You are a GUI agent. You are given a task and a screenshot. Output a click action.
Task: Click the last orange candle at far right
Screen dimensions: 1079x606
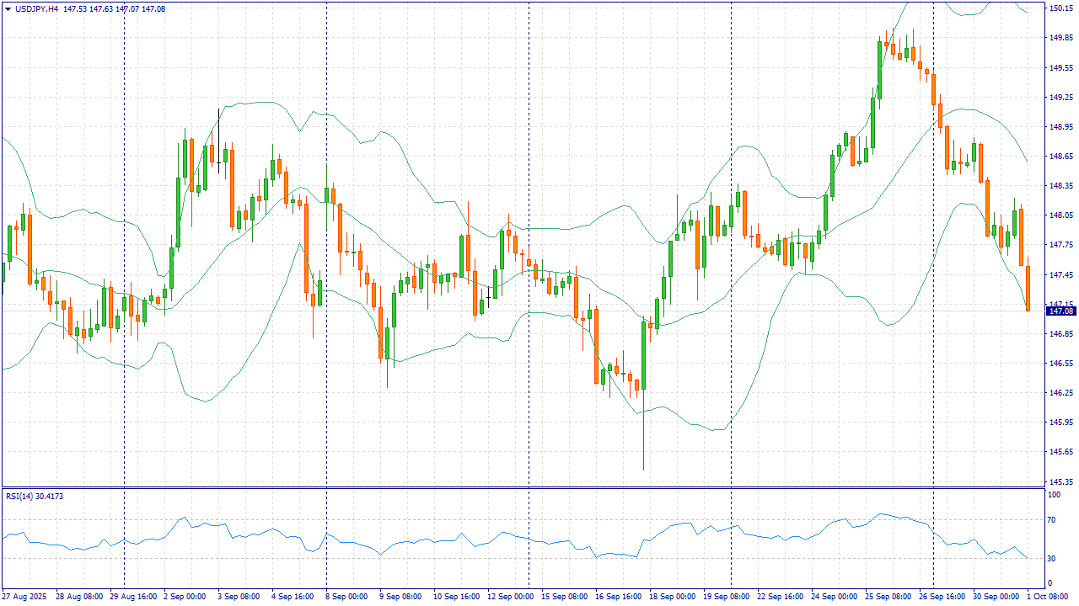(x=1028, y=288)
